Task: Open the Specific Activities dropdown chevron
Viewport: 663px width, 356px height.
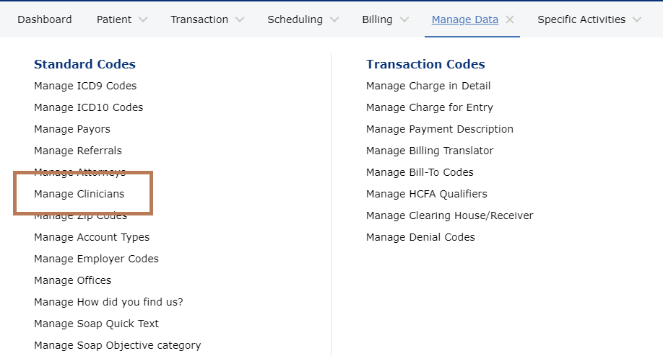Action: click(636, 19)
